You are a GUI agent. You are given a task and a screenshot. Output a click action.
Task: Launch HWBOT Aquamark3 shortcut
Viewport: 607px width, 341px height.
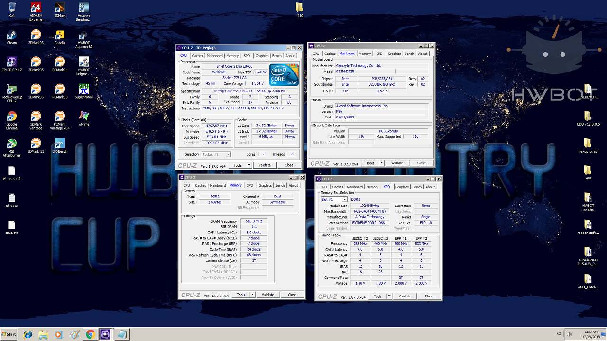coord(84,39)
